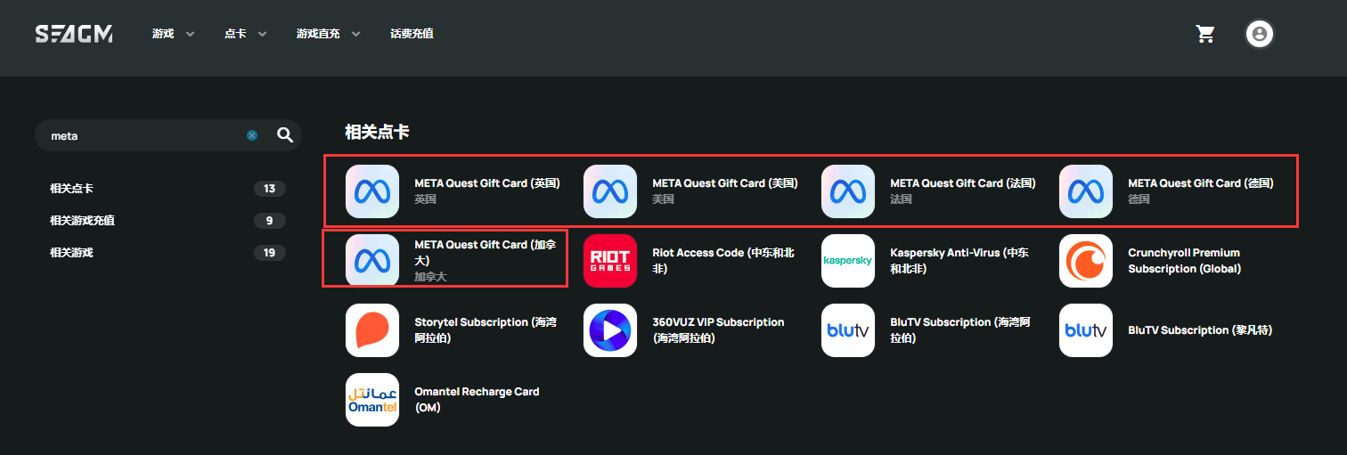
Task: Expand the chevron beside 点卡
Action: coord(262,34)
